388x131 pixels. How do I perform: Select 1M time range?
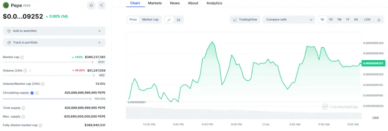click(339, 20)
